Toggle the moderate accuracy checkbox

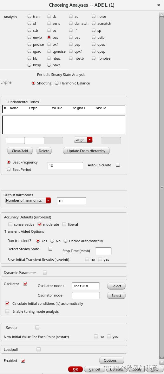[x=40, y=224]
